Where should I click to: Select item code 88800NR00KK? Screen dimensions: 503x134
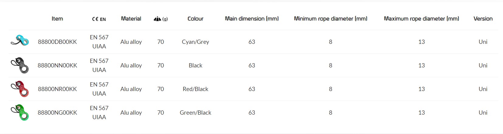(57, 89)
